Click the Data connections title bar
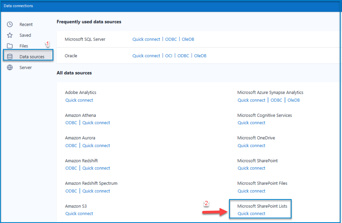 (171, 6)
